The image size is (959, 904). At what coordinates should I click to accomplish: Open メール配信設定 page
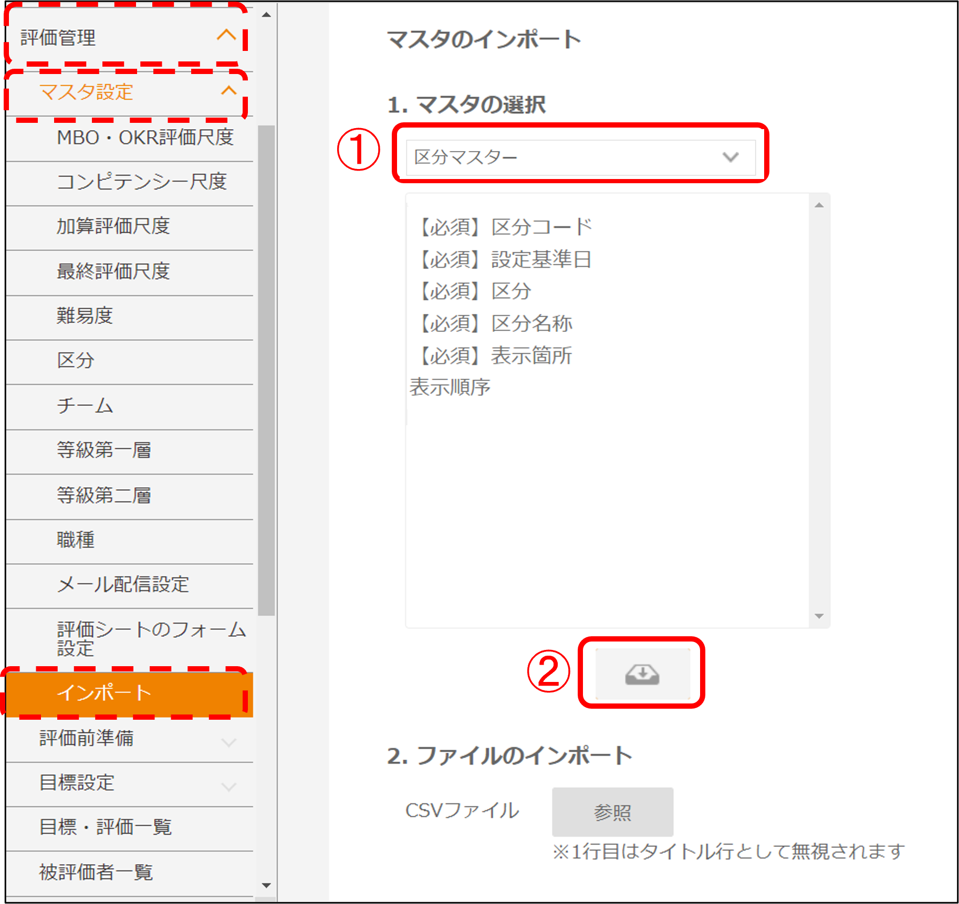click(x=122, y=585)
